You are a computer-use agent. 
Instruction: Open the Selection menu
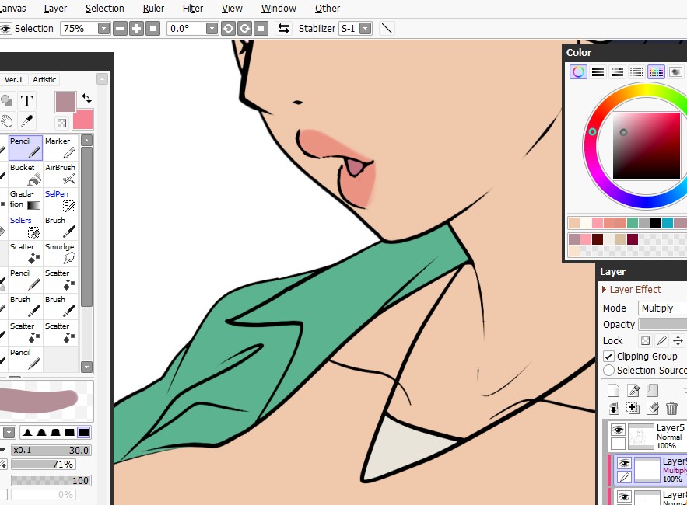105,9
